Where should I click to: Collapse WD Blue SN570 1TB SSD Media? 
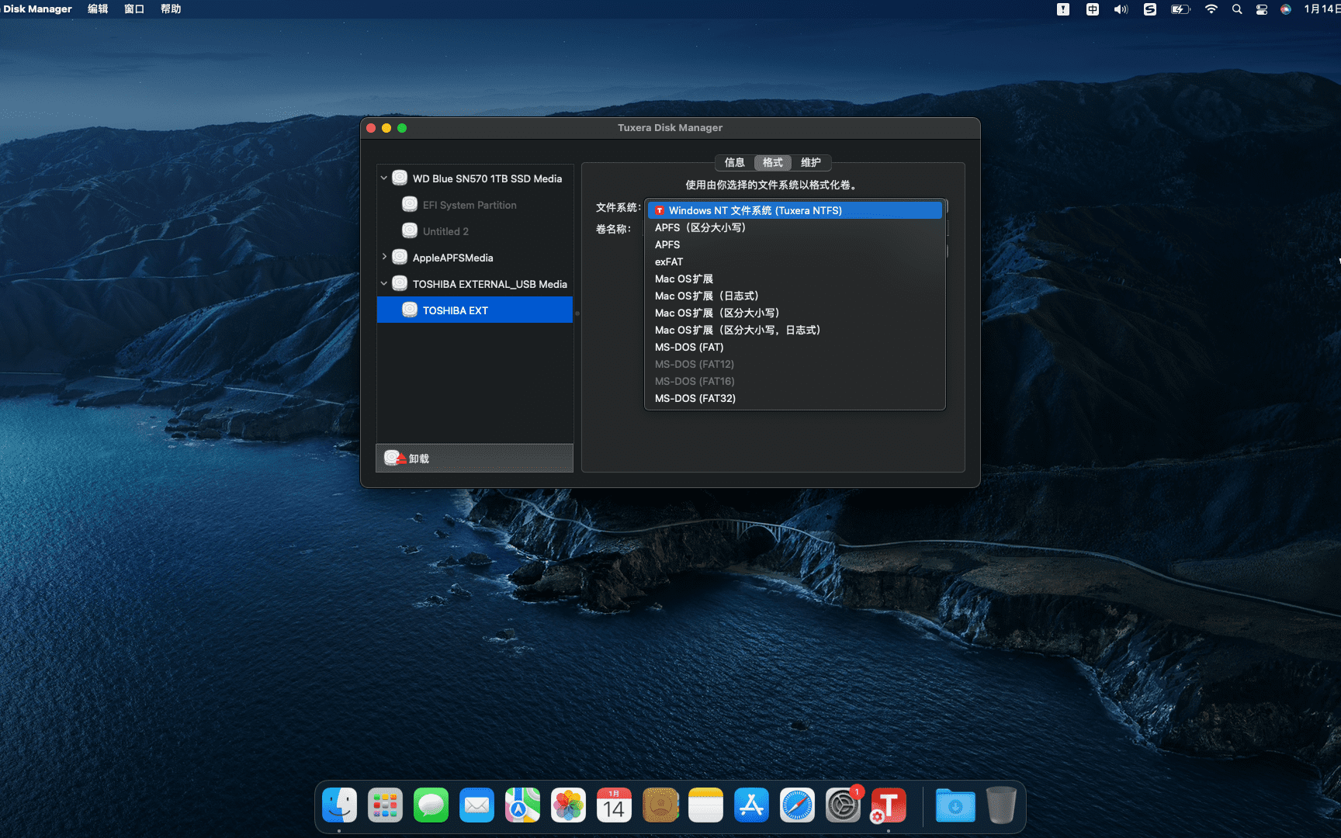[x=383, y=178]
